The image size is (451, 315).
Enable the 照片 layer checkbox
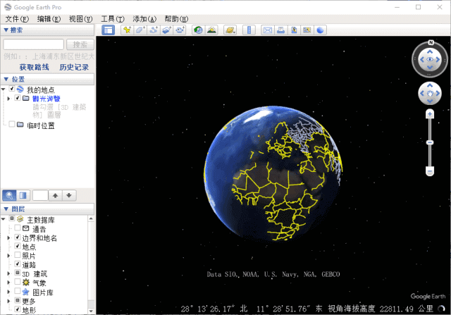[17, 256]
